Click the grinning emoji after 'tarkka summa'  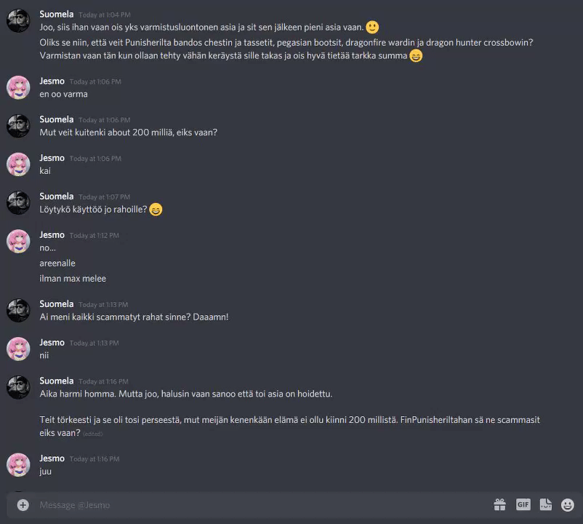416,56
